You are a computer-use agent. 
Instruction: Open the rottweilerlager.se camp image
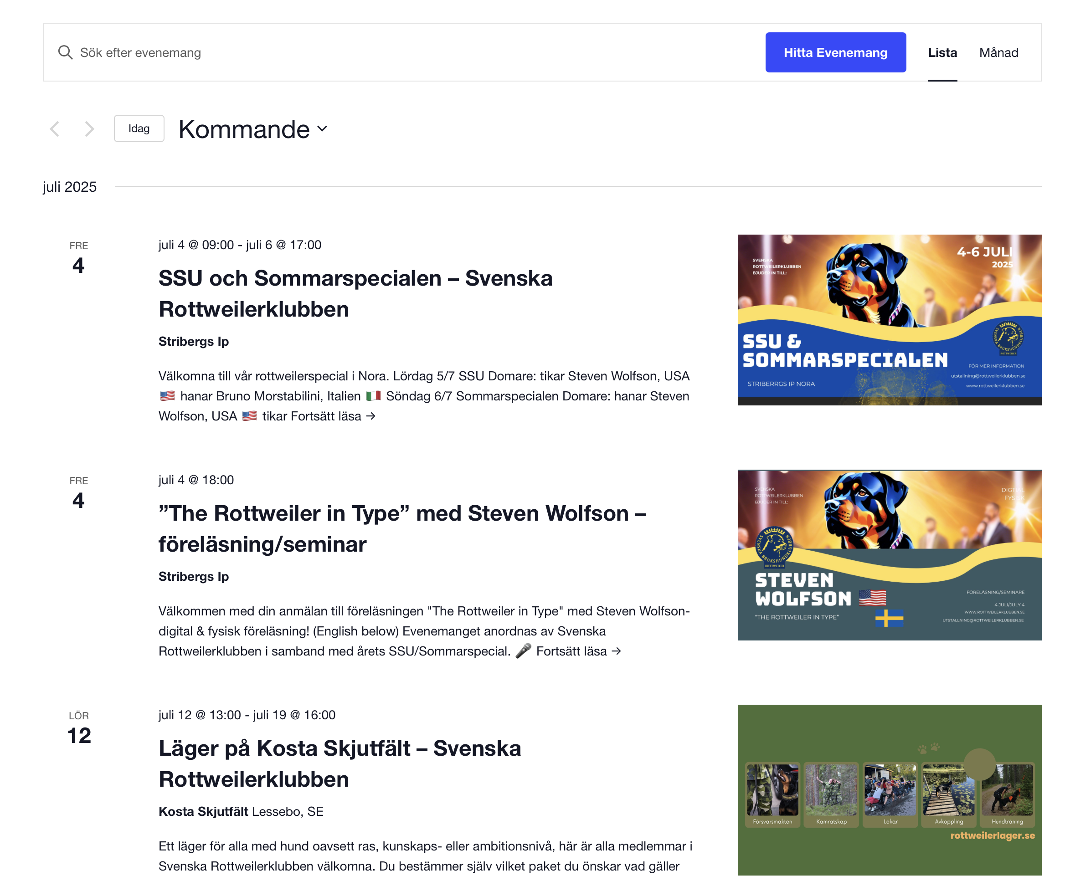(889, 789)
